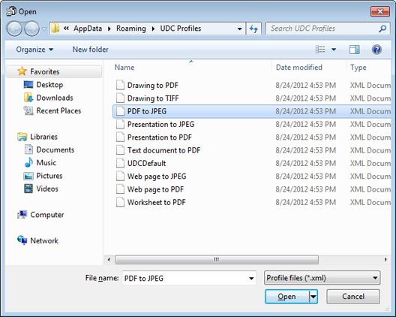Open the Organize menu
396x317 pixels.
(x=34, y=50)
